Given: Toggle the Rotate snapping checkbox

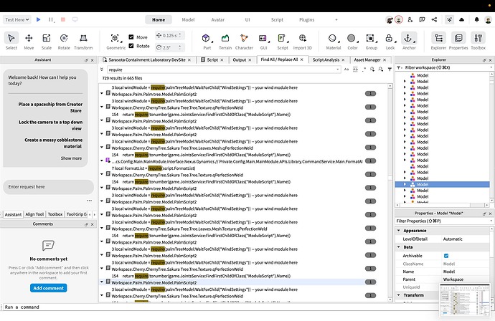Looking at the screenshot, I should [131, 46].
